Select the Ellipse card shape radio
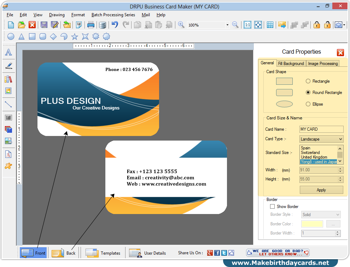The image size is (350, 267). tap(308, 104)
